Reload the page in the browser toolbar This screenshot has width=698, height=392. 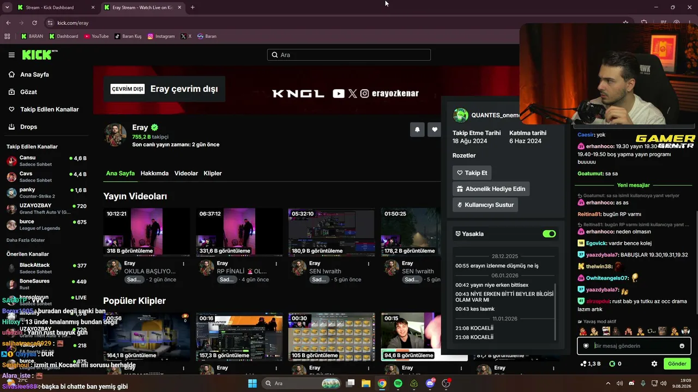(x=34, y=23)
